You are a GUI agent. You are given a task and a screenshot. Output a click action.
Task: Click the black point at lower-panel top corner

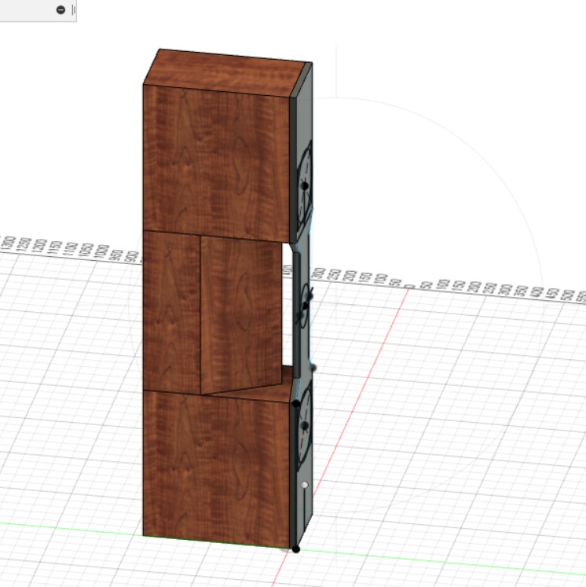click(x=295, y=403)
